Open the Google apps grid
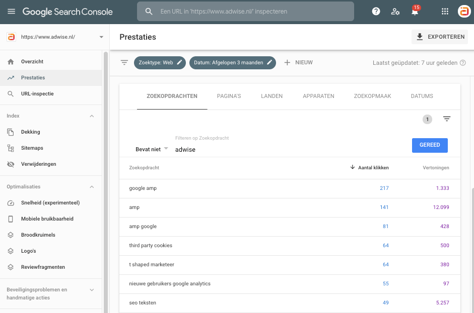The height and width of the screenshot is (313, 474). pos(445,12)
